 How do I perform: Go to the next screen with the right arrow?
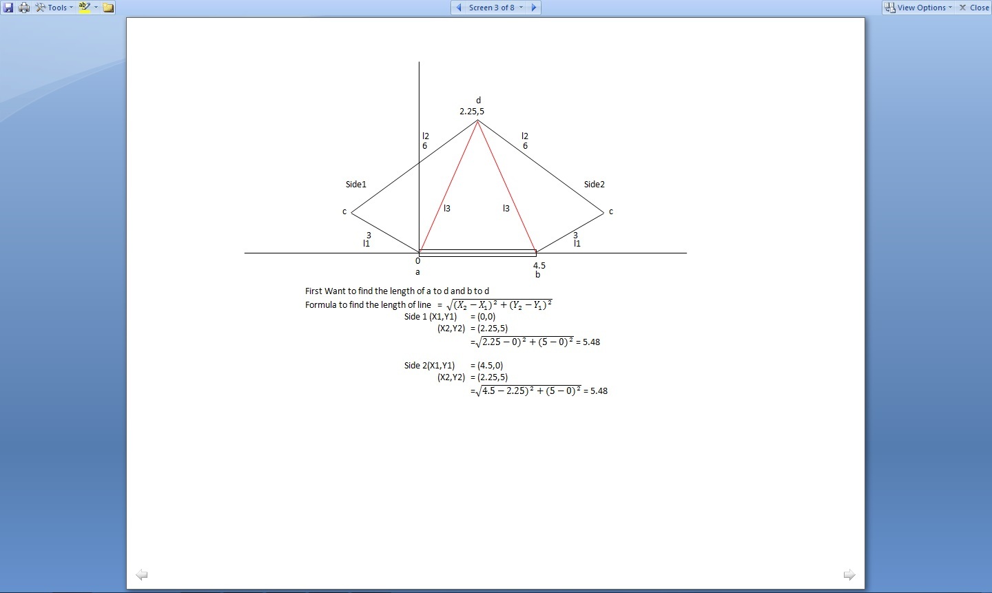click(534, 8)
